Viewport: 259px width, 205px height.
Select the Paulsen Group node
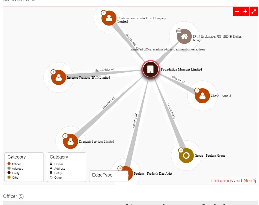[x=186, y=155]
